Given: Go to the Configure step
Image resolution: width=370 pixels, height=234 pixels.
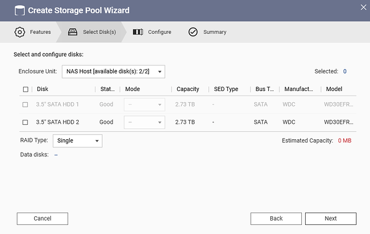Looking at the screenshot, I should [152, 32].
